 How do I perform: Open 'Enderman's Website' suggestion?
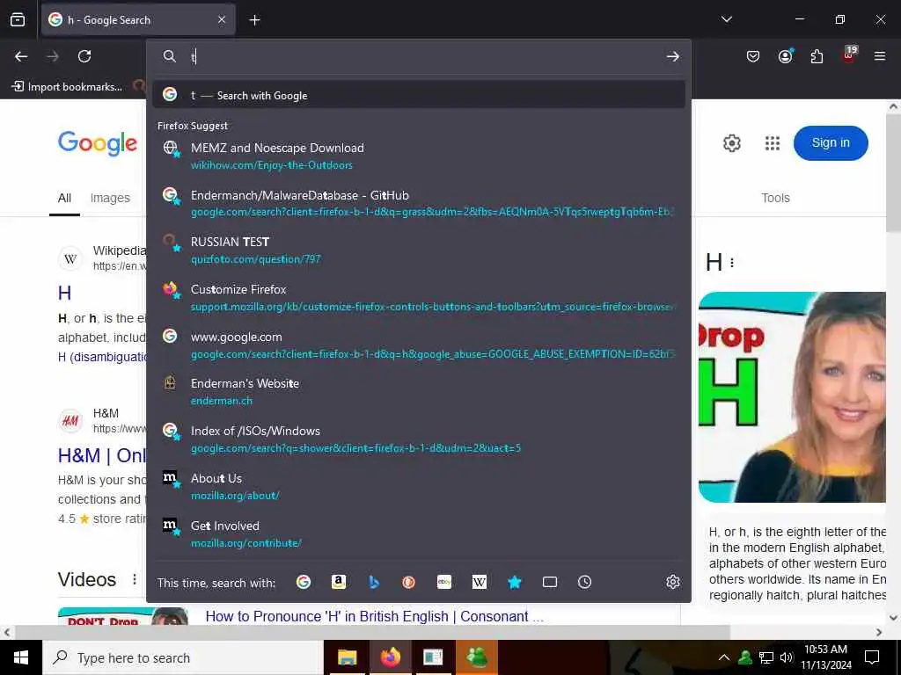click(419, 391)
